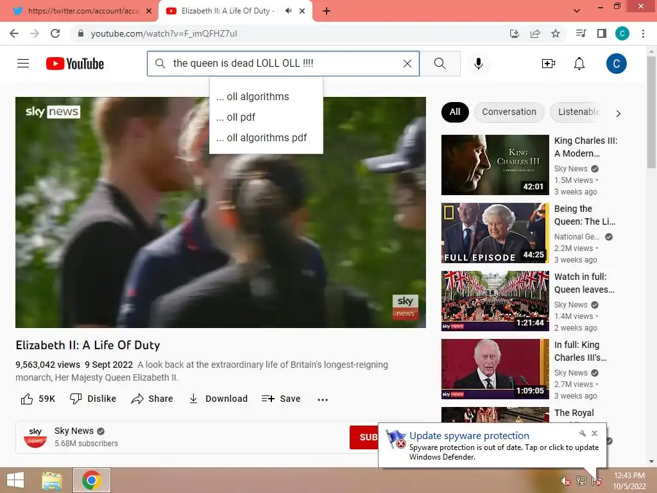Image resolution: width=657 pixels, height=493 pixels.
Task: Open the Being the Queen thumbnail
Action: pos(495,233)
